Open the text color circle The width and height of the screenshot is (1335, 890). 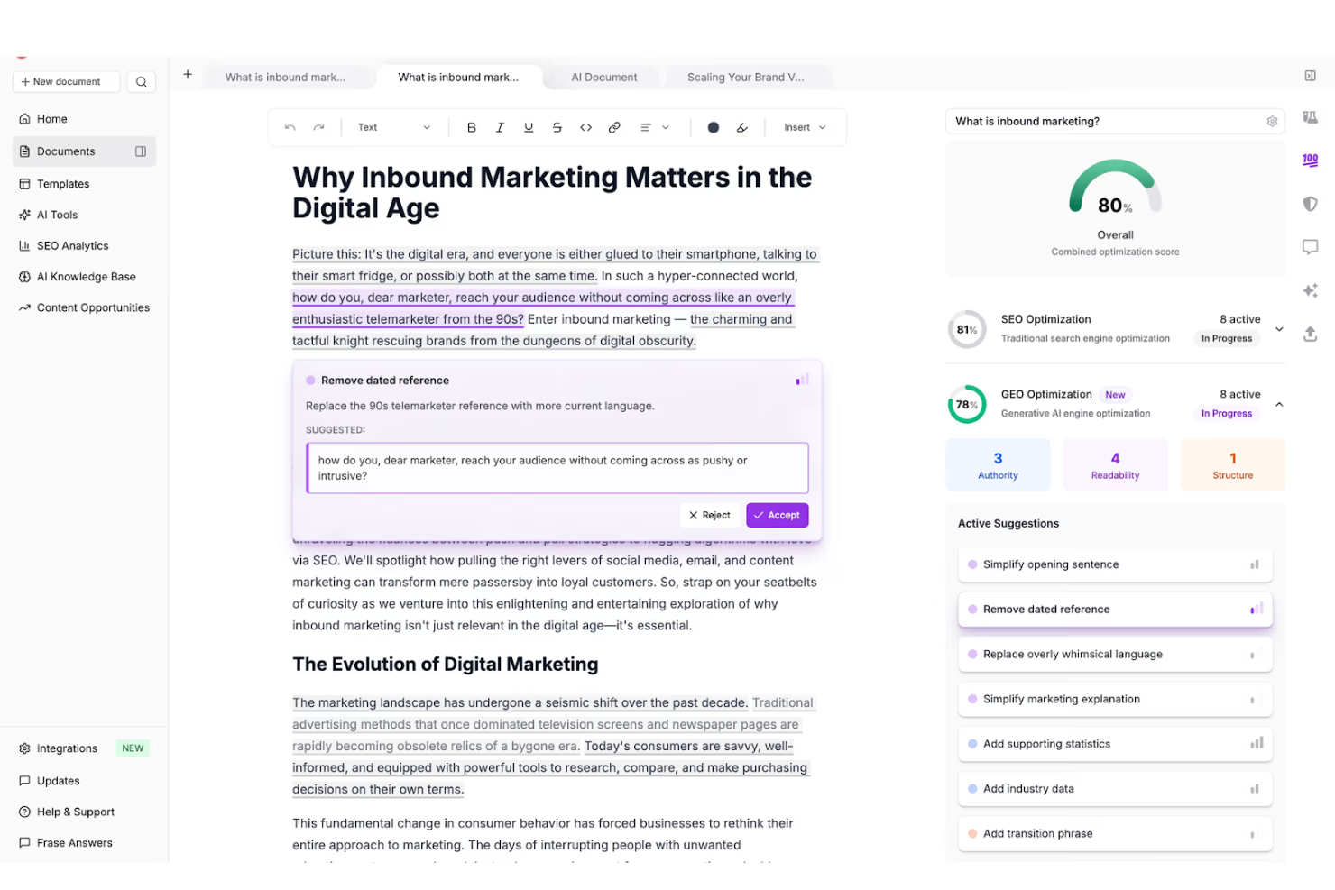coord(714,128)
